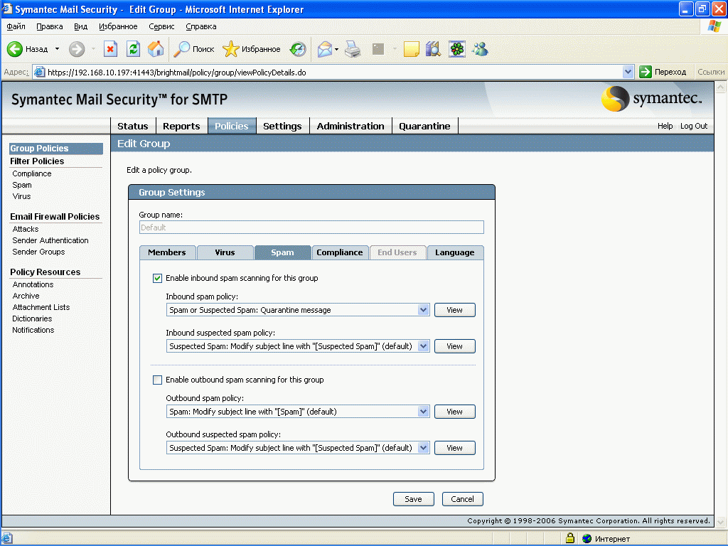Viewport: 728px width, 546px height.
Task: Open Dictionaries sidebar link
Action: 32,318
